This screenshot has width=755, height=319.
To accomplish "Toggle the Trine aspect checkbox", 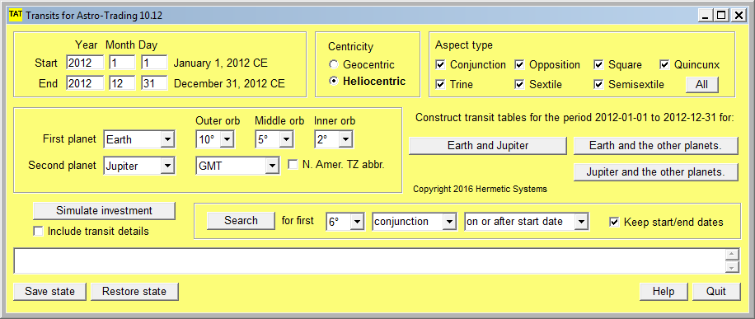I will pyautogui.click(x=440, y=84).
